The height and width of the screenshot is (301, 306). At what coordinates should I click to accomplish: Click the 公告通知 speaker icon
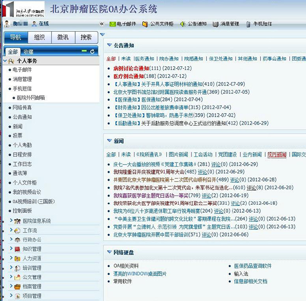tap(183, 24)
